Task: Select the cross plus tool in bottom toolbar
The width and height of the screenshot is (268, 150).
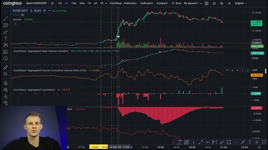Action: click(257, 142)
